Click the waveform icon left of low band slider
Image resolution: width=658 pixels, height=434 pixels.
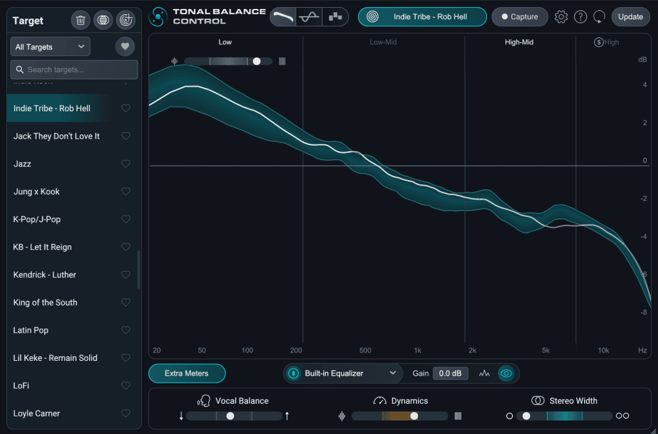coord(175,61)
